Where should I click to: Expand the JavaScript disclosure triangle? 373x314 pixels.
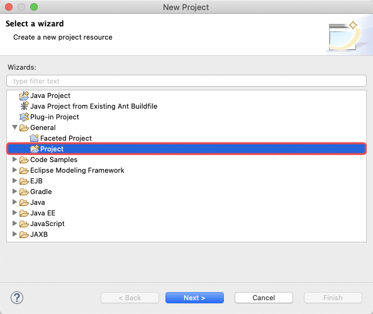14,224
